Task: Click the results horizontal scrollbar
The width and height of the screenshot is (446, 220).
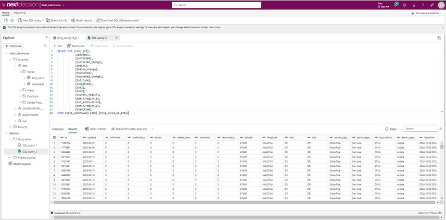Action: (244, 202)
